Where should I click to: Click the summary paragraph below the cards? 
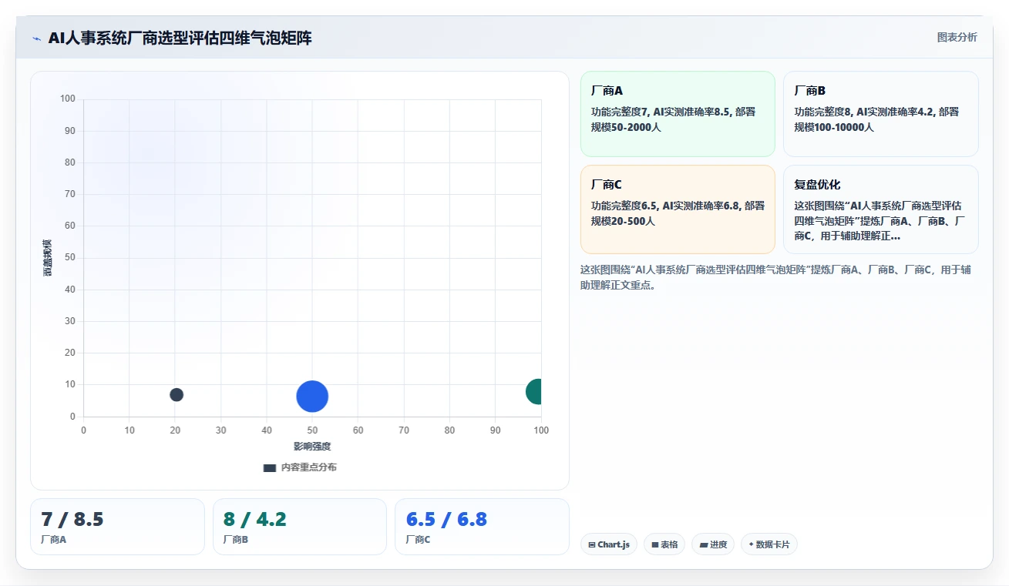774,277
